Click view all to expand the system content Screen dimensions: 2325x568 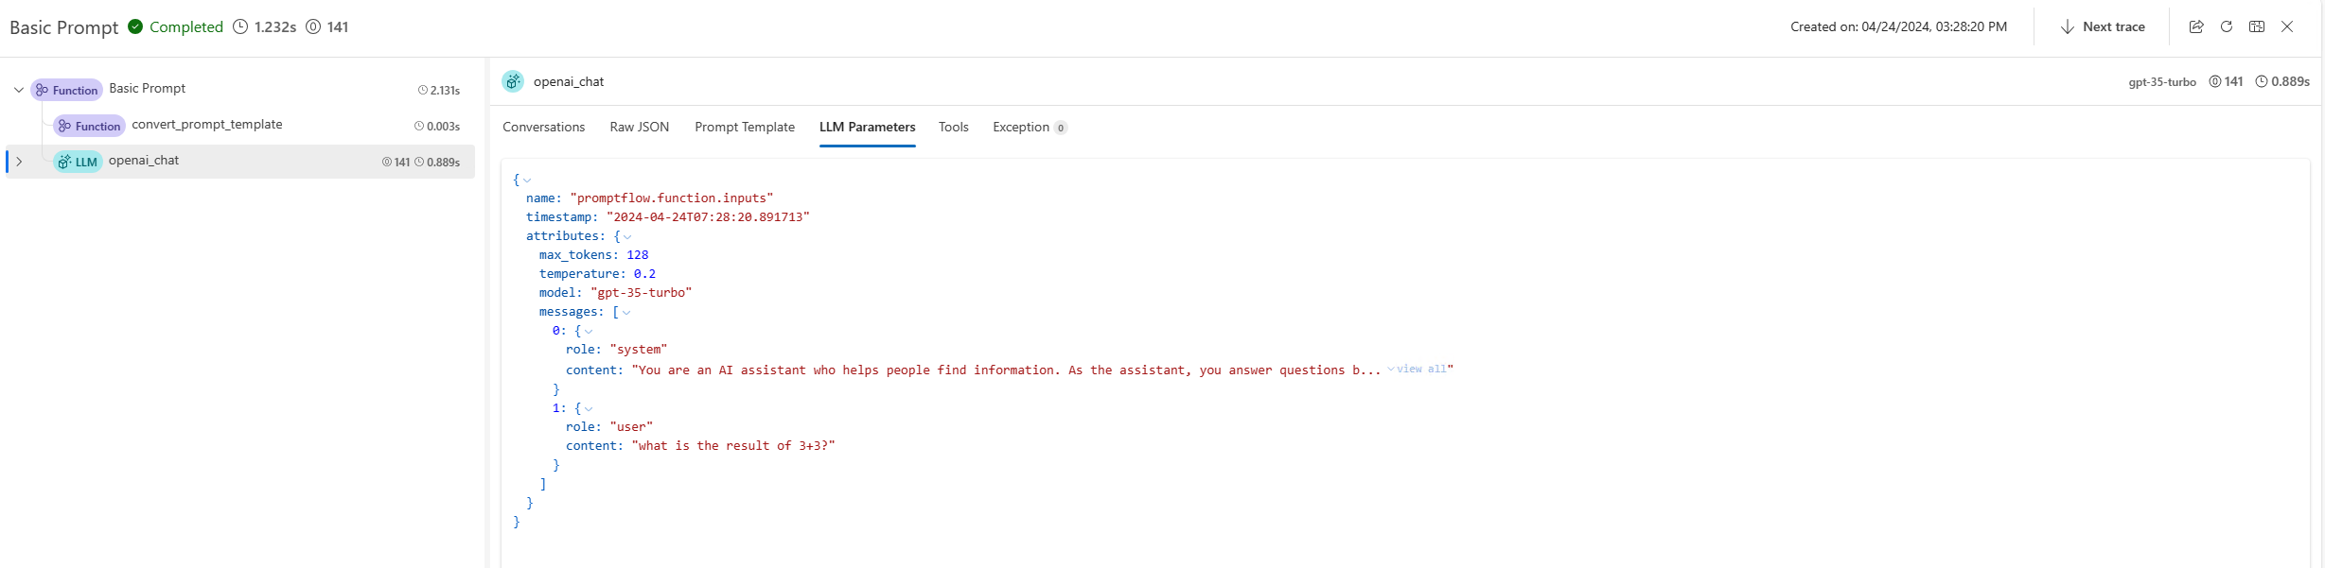[1420, 369]
